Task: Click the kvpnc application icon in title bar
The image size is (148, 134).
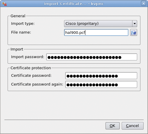Action: point(4,4)
